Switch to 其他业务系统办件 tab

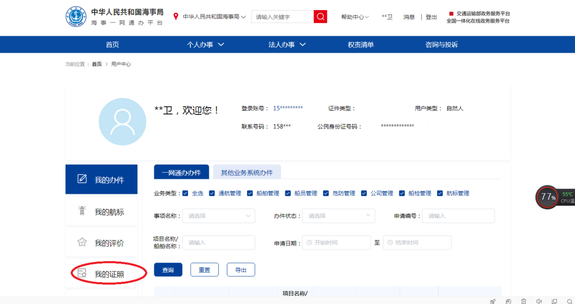[x=247, y=172]
